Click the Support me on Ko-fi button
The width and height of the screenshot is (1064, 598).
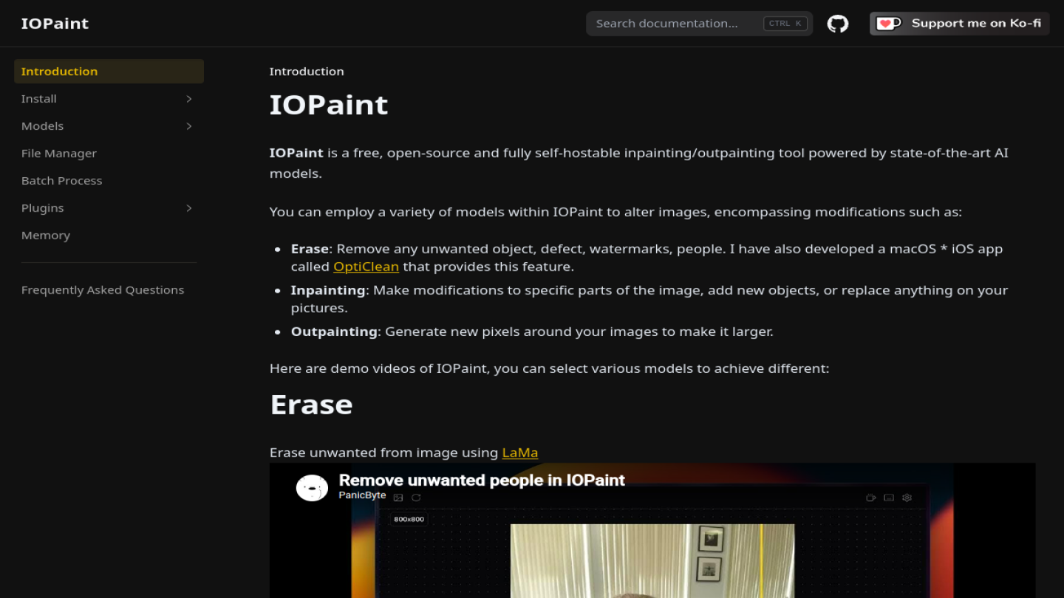pyautogui.click(x=959, y=24)
